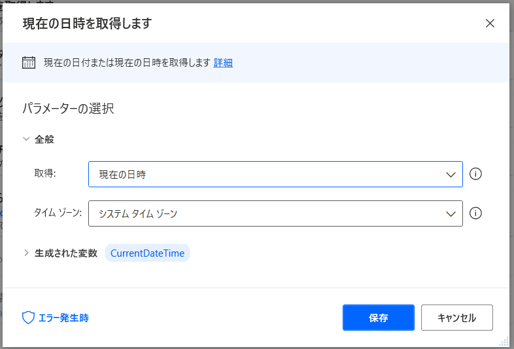Click the エラー発生時 text link
Viewport: 514px width, 349px height.
[x=63, y=318]
